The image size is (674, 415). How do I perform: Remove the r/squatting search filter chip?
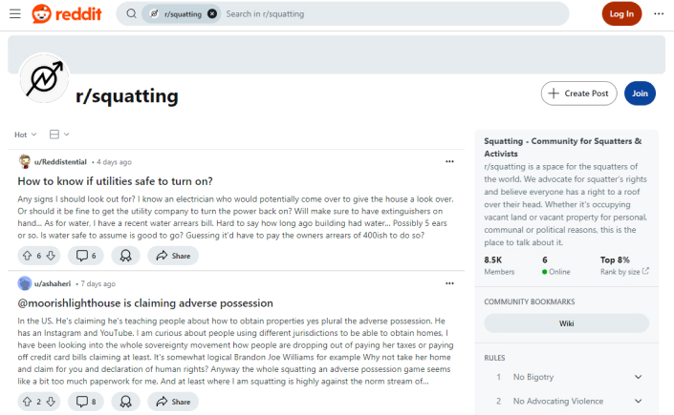(x=212, y=13)
